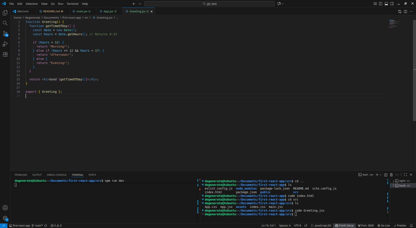Click Copilot chat icon near search bar
The image size is (416, 228).
pyautogui.click(x=279, y=4)
